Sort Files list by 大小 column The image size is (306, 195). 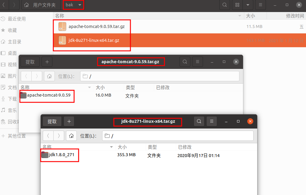tap(255, 16)
